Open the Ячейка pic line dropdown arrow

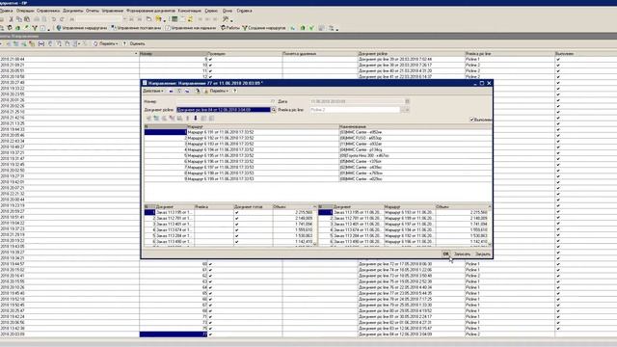408,110
